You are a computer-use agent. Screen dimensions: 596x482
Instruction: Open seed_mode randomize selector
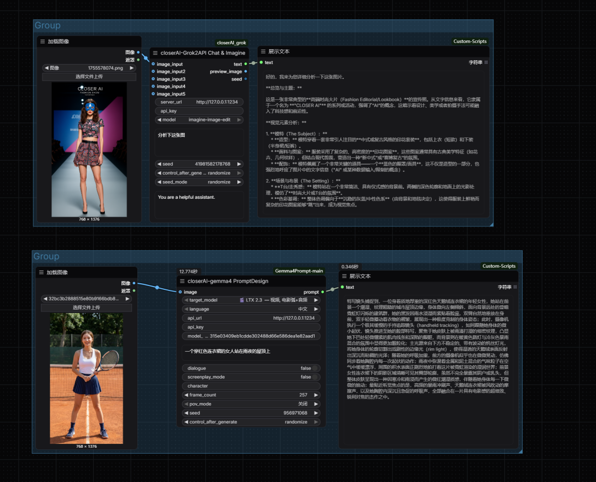coord(199,182)
